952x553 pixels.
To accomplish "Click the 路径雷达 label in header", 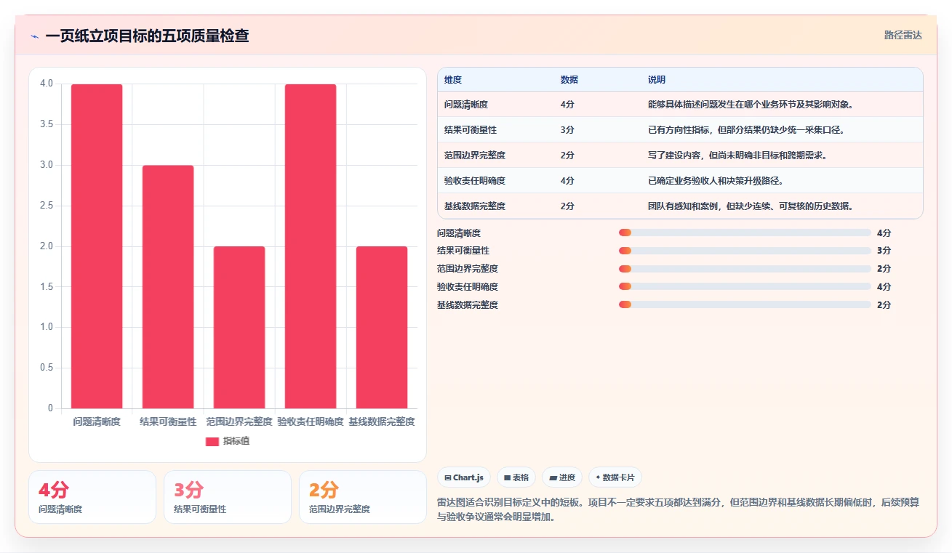I will (903, 35).
